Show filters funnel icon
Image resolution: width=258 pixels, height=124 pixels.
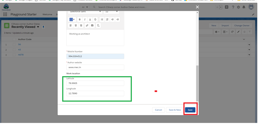(250, 32)
